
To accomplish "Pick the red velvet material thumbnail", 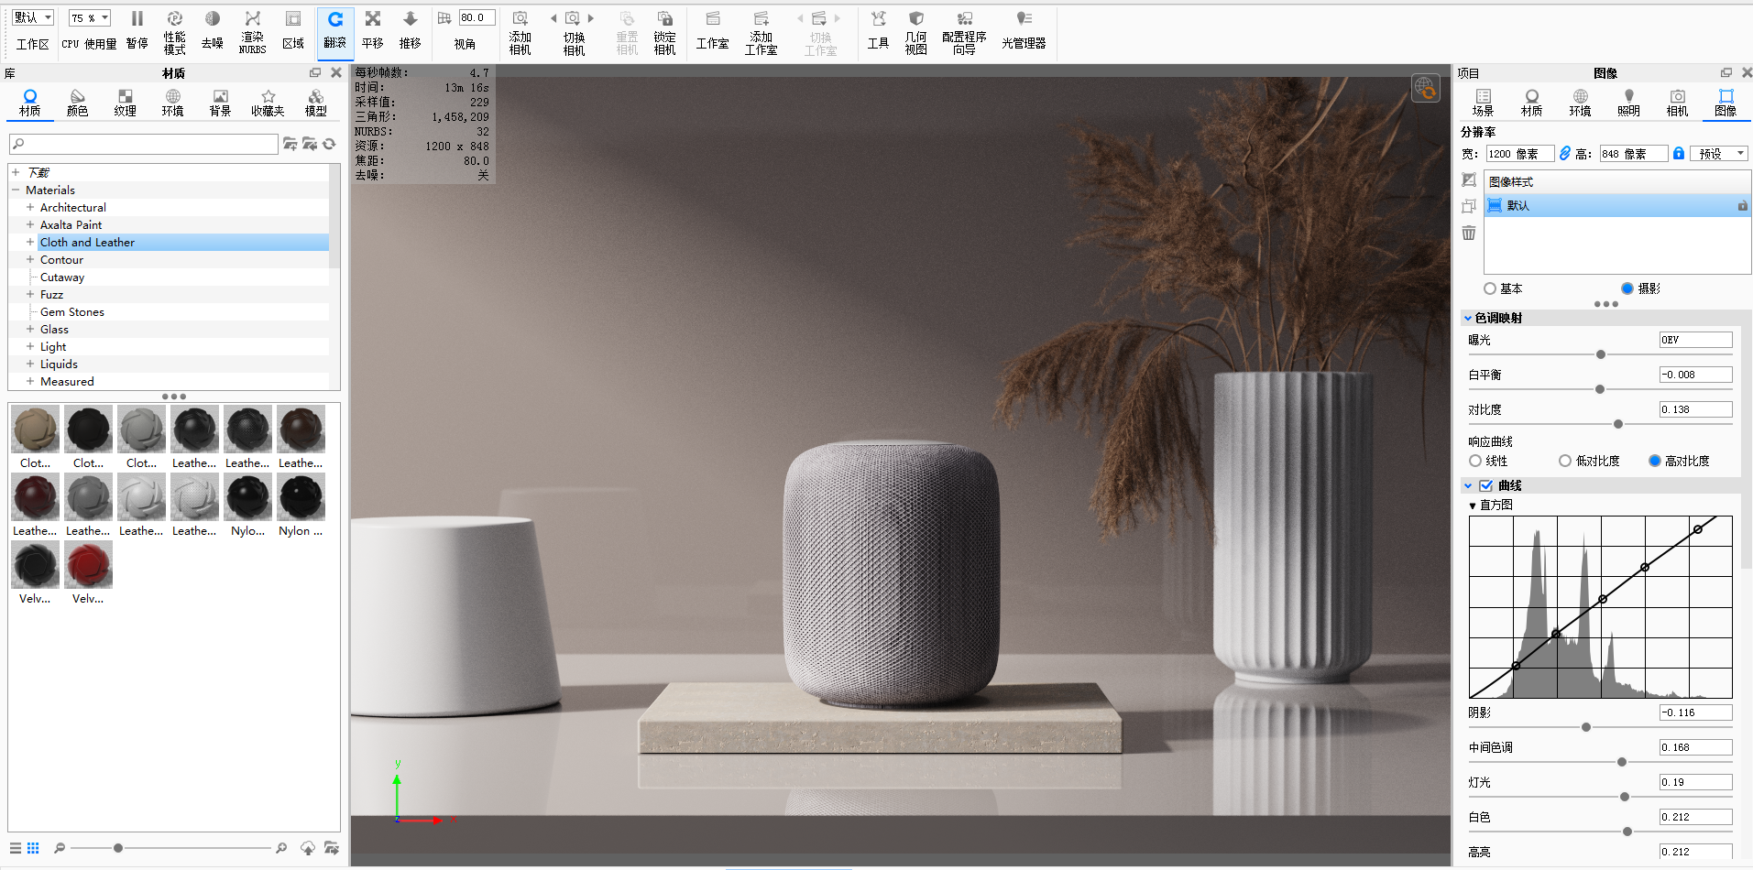I will 89,564.
